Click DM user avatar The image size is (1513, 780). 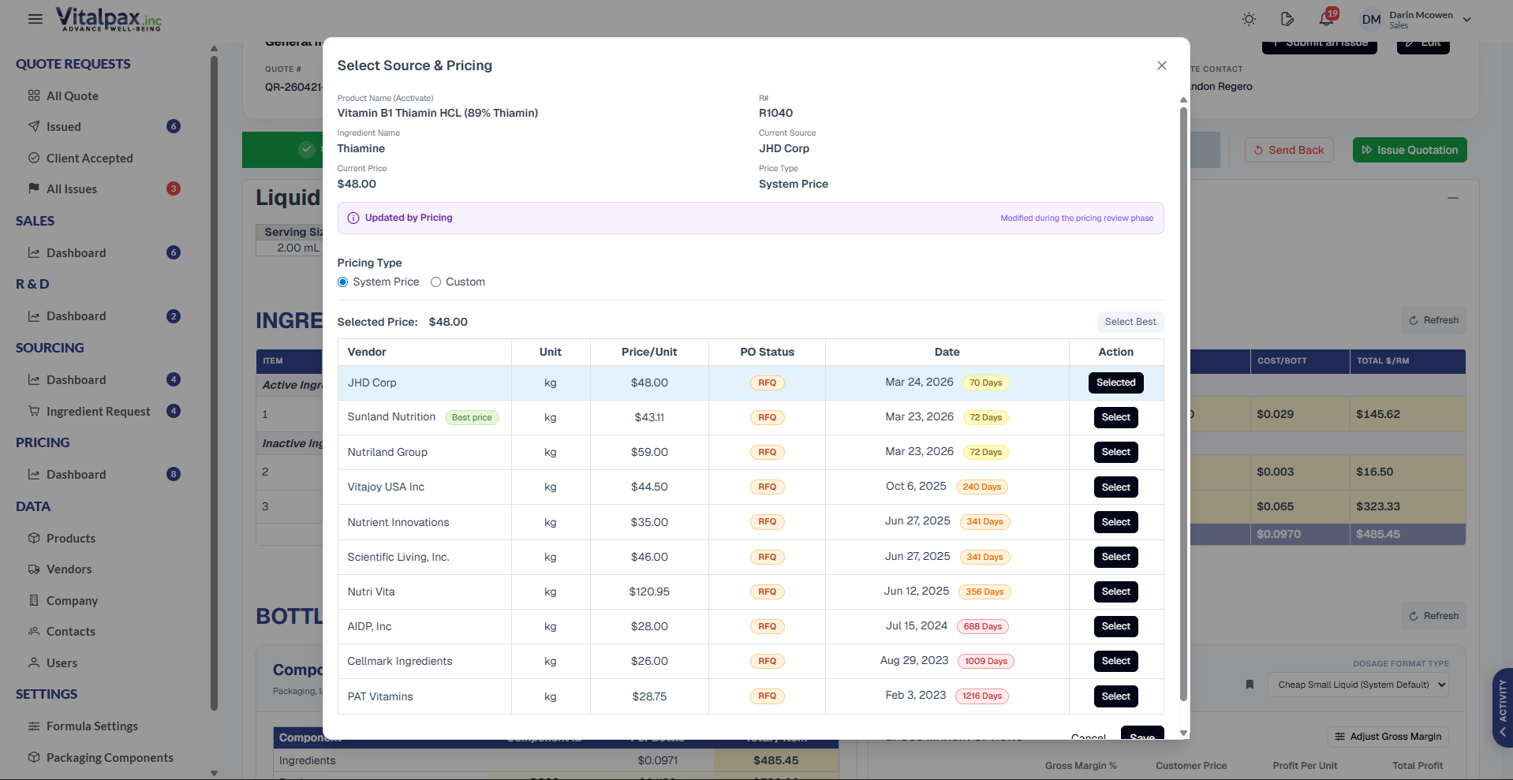pos(1371,19)
